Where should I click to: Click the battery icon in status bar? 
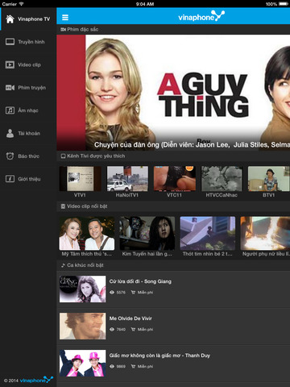(x=284, y=4)
